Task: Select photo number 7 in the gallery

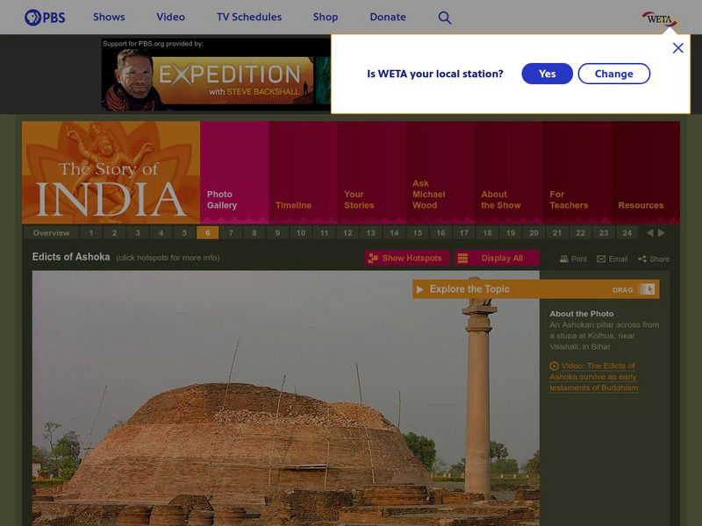Action: tap(230, 234)
